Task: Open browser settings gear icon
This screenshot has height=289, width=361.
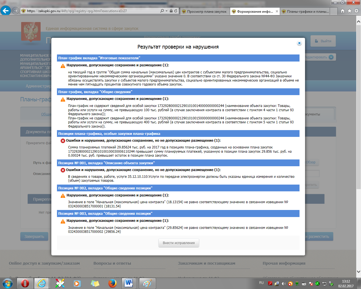Action: (356, 11)
